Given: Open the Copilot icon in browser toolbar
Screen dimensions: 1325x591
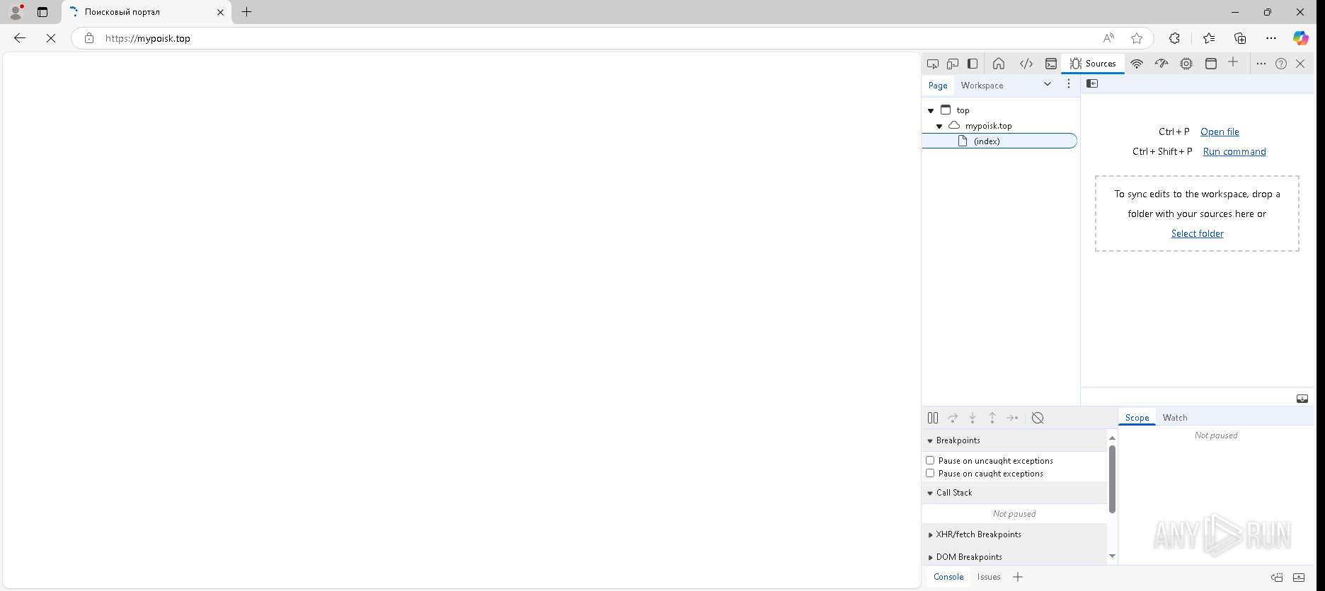Looking at the screenshot, I should pos(1301,38).
